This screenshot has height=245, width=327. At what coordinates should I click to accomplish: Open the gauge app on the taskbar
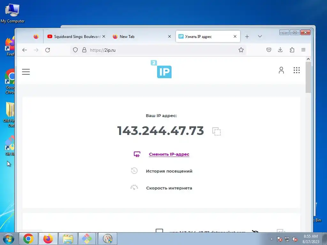point(108,239)
